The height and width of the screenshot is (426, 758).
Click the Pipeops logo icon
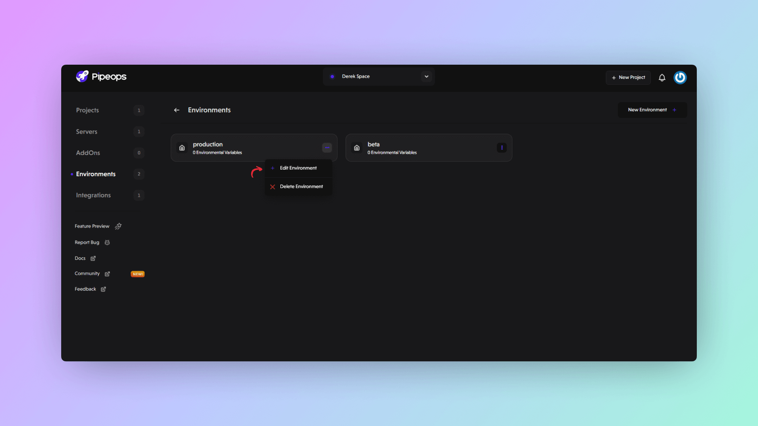[82, 77]
